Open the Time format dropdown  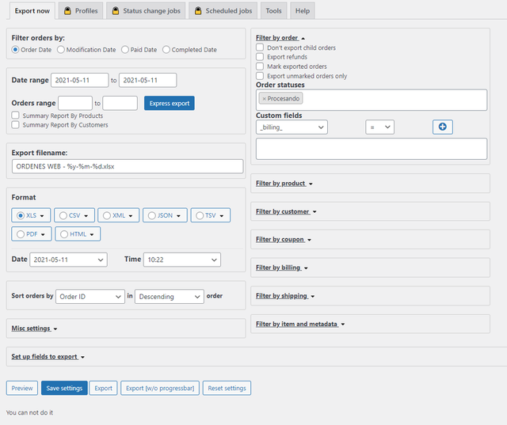pyautogui.click(x=182, y=260)
